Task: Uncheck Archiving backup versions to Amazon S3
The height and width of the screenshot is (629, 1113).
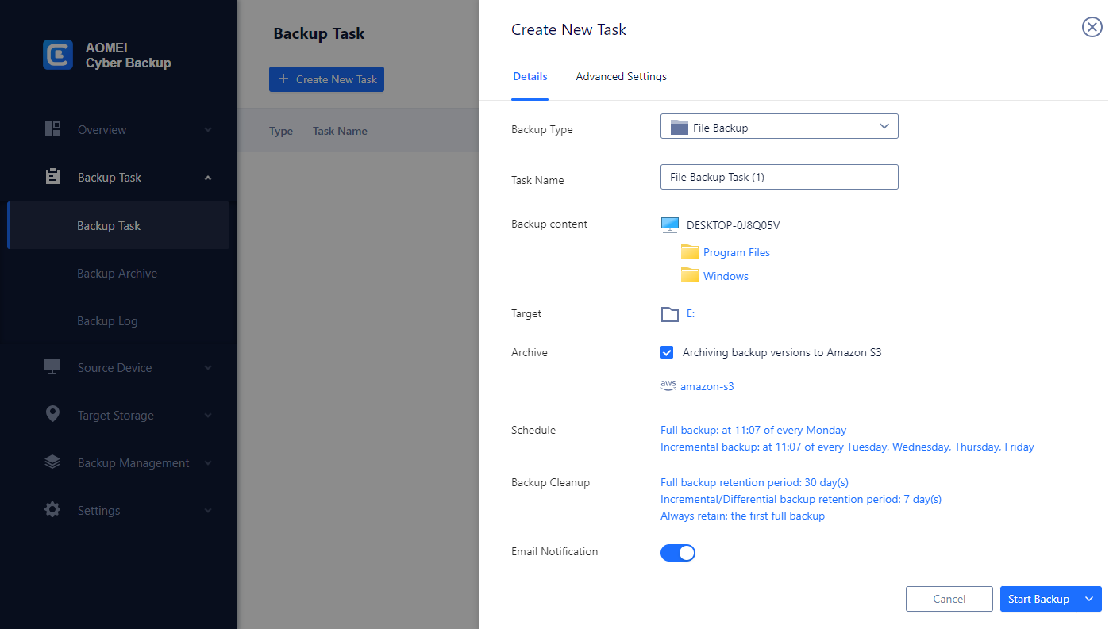Action: [x=667, y=352]
